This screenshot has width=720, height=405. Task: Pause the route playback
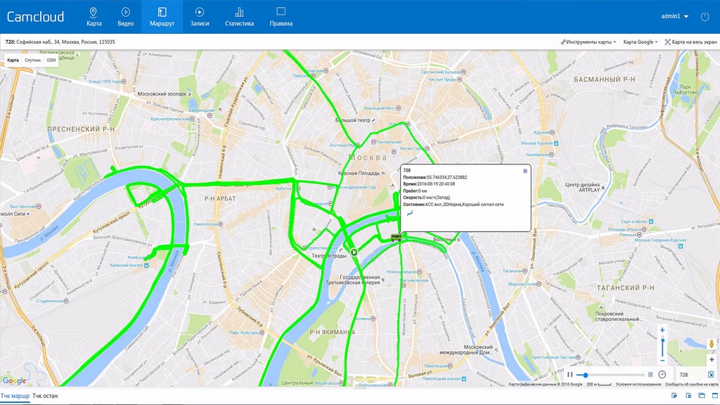pyautogui.click(x=570, y=375)
